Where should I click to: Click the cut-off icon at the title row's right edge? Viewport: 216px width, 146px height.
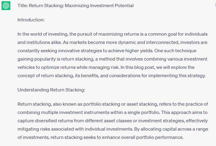point(215,6)
